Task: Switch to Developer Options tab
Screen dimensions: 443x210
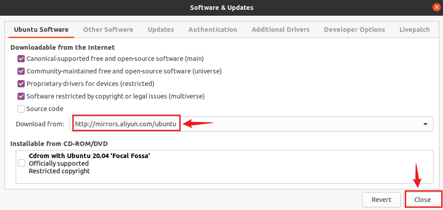Action: coord(354,30)
